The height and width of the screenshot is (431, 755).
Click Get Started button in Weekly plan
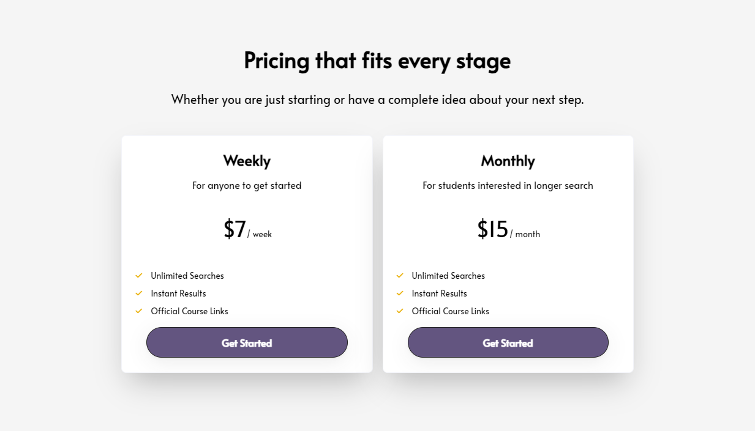point(247,342)
